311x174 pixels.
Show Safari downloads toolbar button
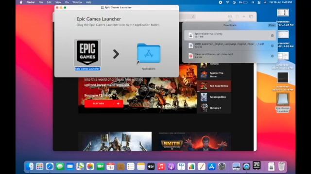230,17
